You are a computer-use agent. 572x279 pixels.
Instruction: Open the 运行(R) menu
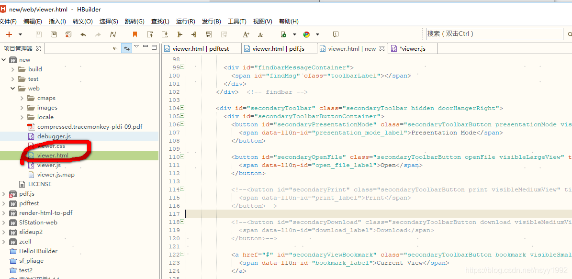[185, 22]
